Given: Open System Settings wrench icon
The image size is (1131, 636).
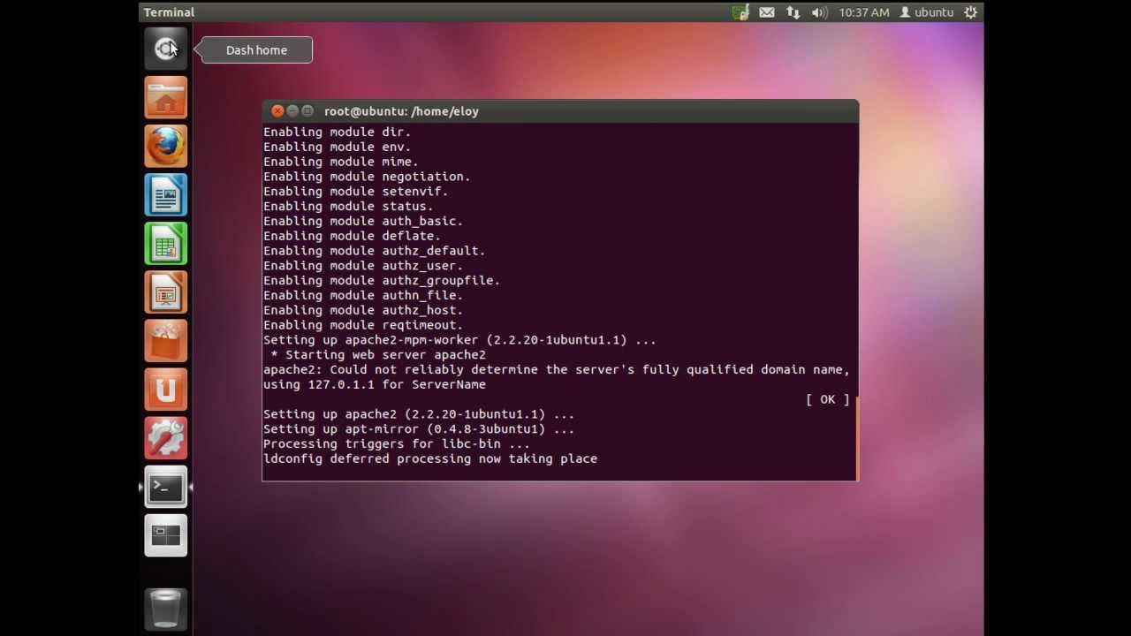Looking at the screenshot, I should 166,438.
